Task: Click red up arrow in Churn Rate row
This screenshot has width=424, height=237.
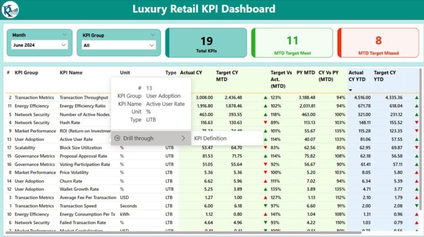Action: point(265,181)
